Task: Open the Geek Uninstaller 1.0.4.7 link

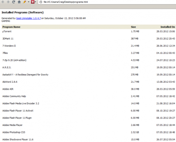Action: (x=28, y=18)
